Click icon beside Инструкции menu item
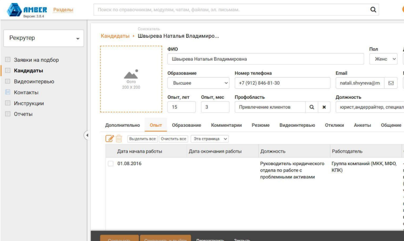Viewport: 404px width, 241px height. coord(8,103)
